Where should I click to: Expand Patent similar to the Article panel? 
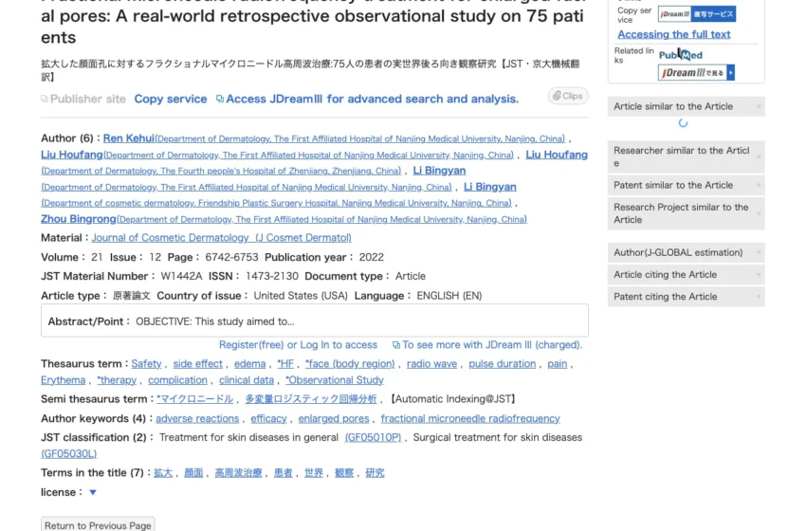pyautogui.click(x=686, y=185)
